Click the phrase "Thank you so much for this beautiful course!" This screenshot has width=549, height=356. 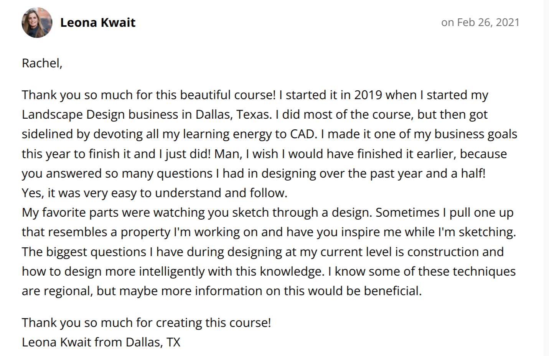(148, 95)
